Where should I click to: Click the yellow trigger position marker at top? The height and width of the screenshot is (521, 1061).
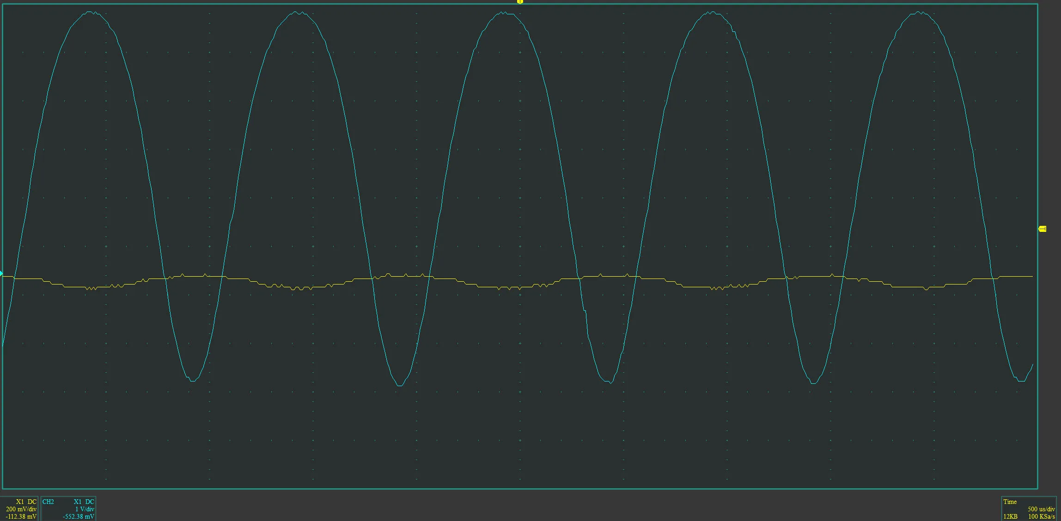(x=520, y=2)
